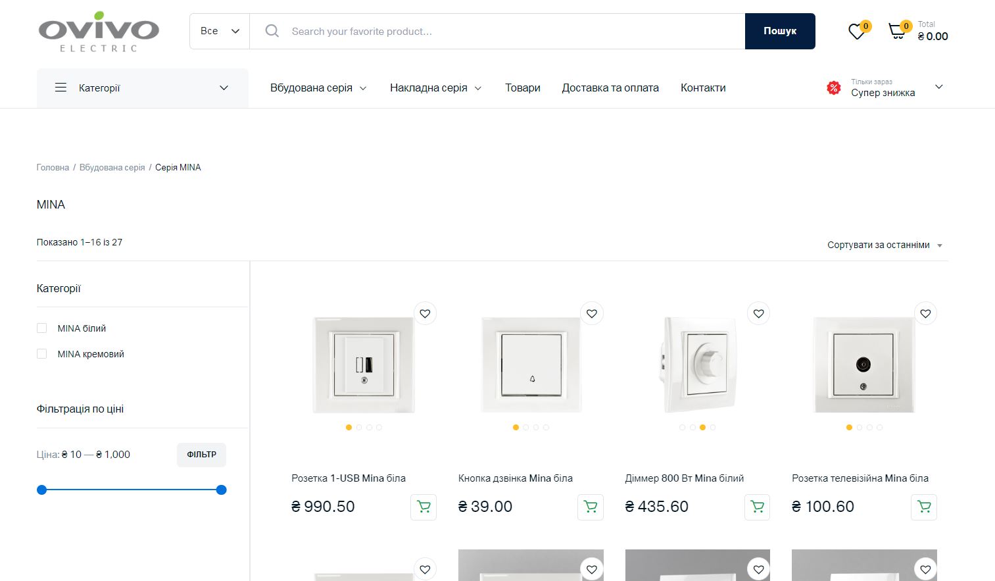
Task: Add Кнопка дзвінка Mina біла to wishlist
Action: (x=592, y=314)
